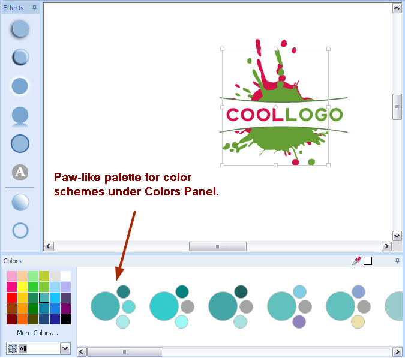The height and width of the screenshot is (358, 405).
Task: Click the COOLLOGO text on canvas
Action: (x=284, y=115)
